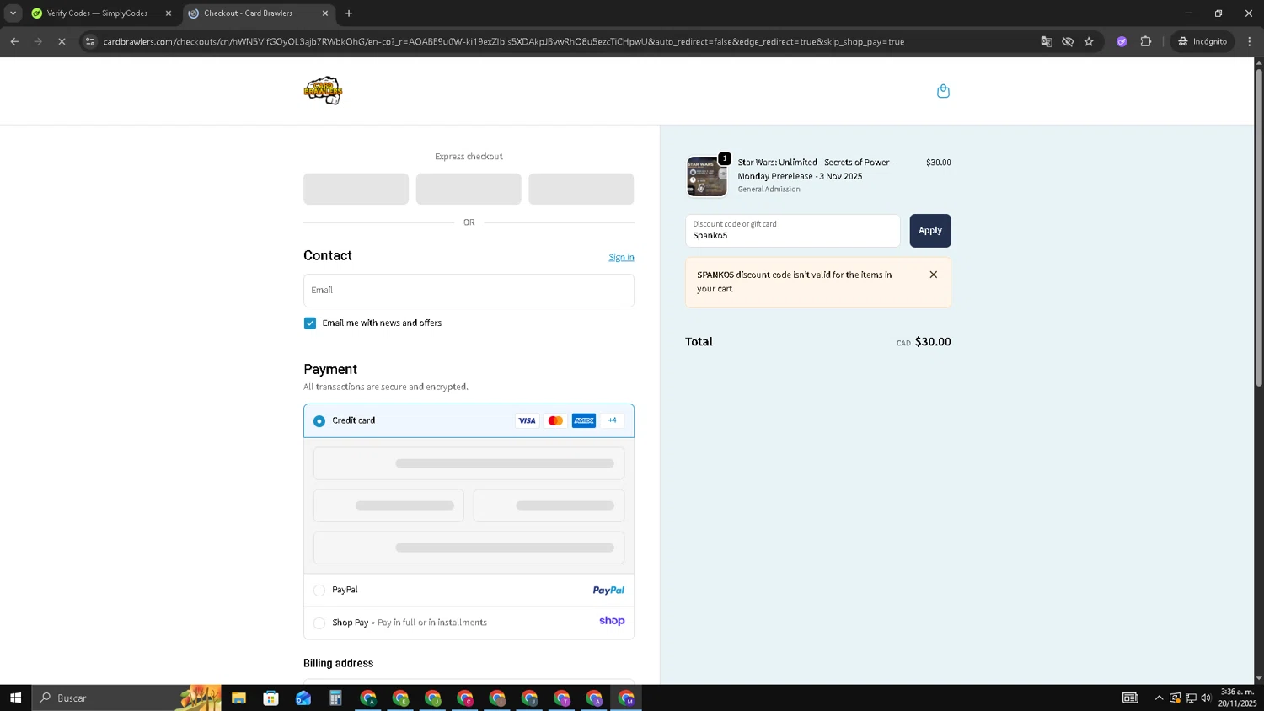
Task: Click the third-party cookies blocked eye icon
Action: point(1068,41)
